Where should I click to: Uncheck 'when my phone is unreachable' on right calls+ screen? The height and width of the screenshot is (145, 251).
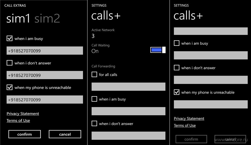click(x=177, y=92)
